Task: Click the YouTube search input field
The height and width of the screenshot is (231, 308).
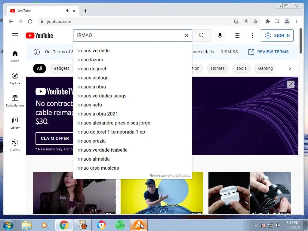Action: tap(130, 35)
